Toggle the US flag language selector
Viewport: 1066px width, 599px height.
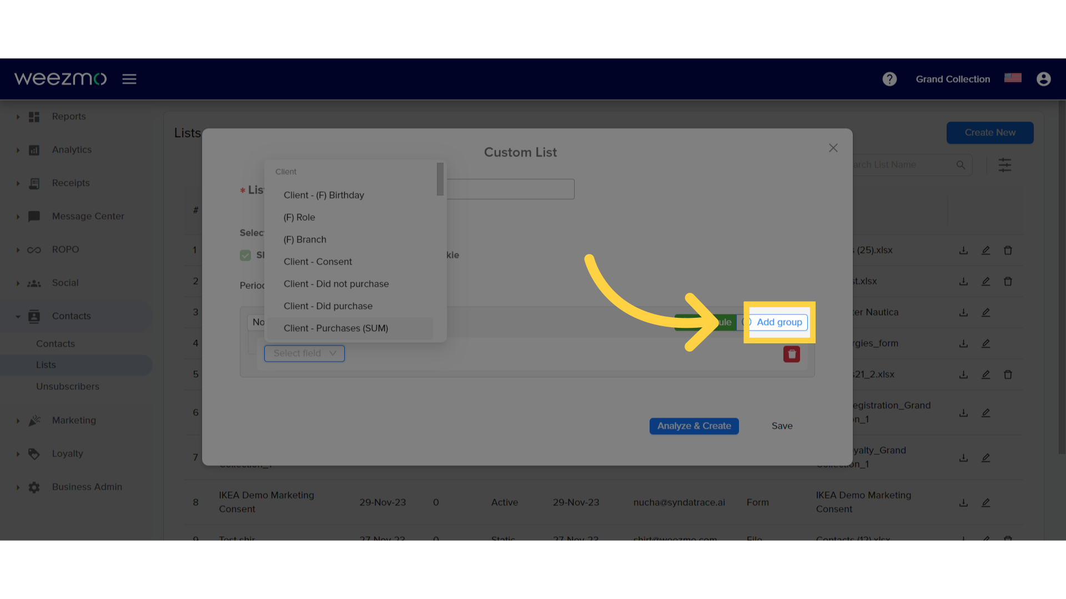(x=1013, y=79)
